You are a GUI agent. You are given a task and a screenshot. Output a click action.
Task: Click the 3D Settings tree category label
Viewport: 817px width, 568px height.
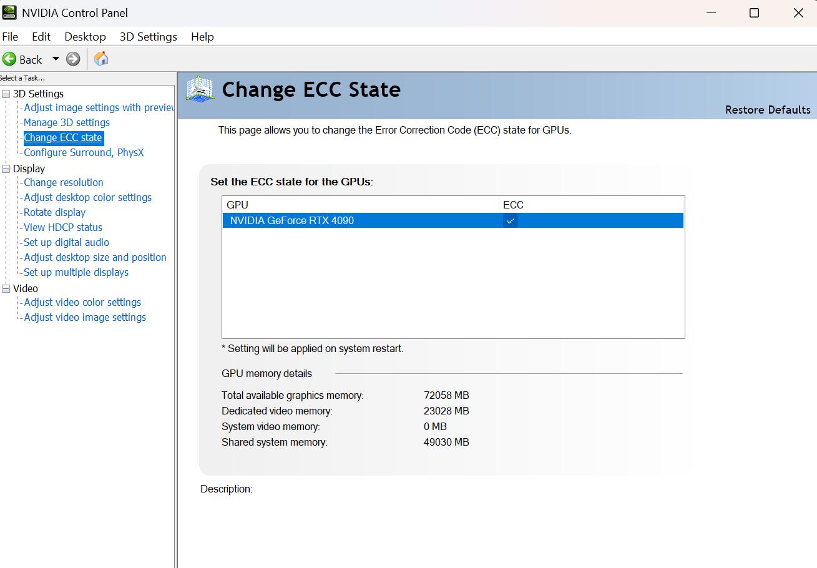click(x=38, y=94)
